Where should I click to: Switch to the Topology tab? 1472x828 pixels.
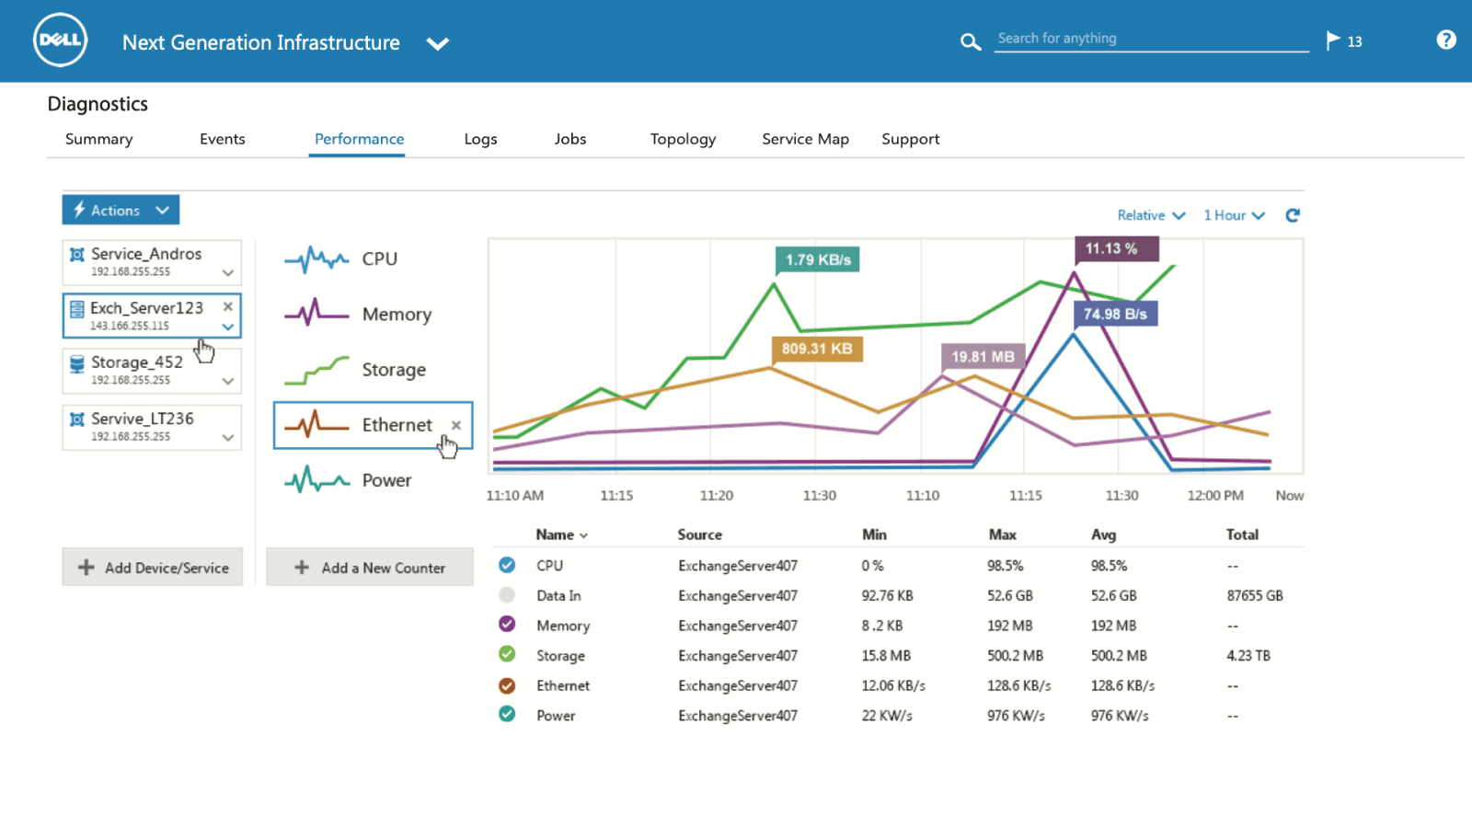click(x=683, y=139)
